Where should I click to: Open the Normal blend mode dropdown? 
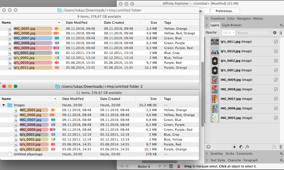253,33
